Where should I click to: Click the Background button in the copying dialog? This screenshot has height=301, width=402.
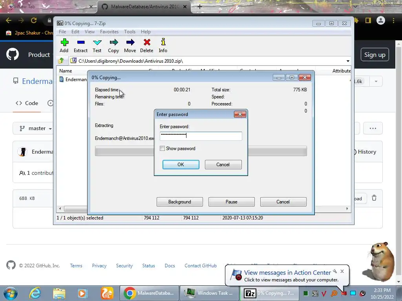179,202
